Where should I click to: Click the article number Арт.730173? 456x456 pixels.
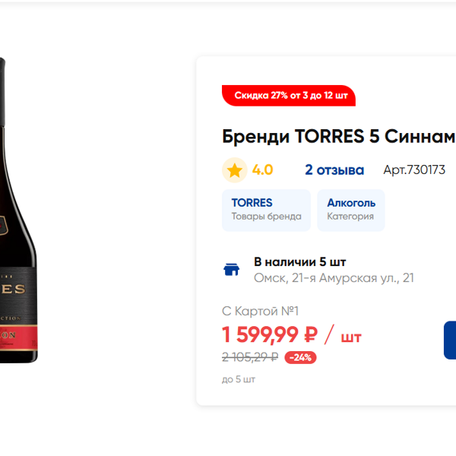point(414,170)
